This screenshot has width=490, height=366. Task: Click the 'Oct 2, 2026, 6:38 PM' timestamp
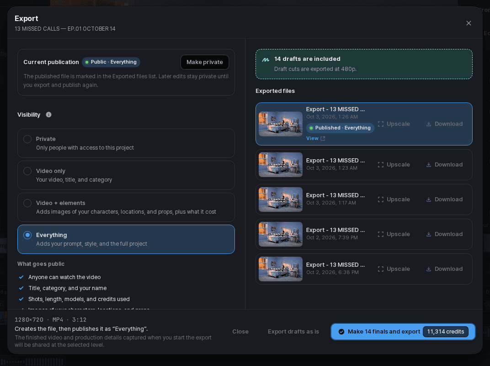[x=332, y=272]
